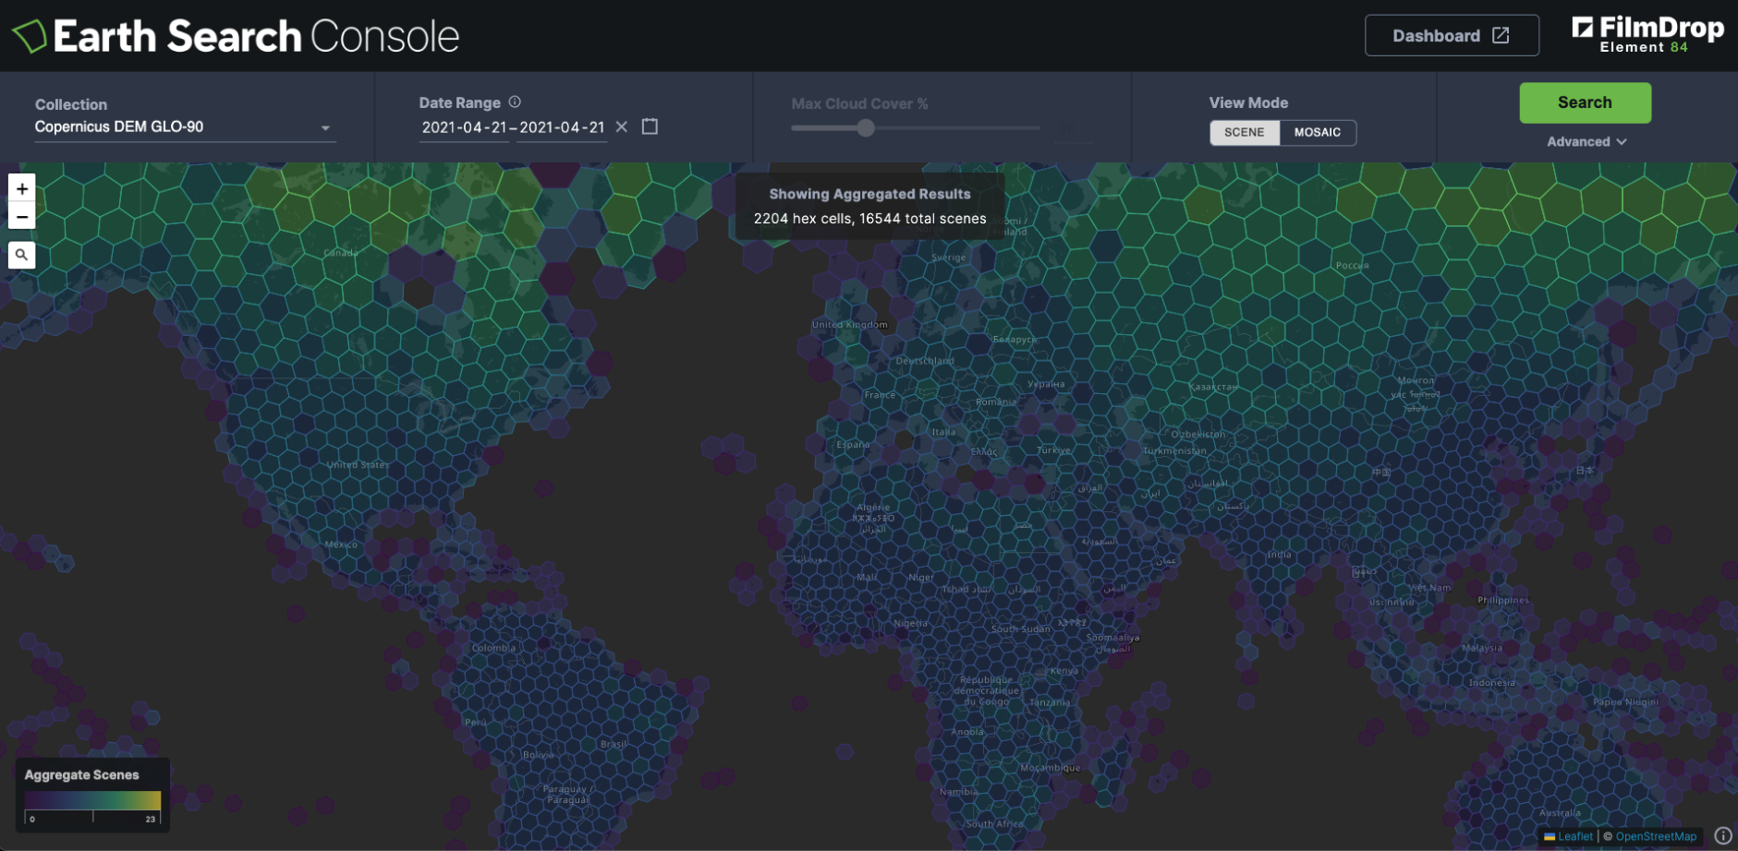Image resolution: width=1738 pixels, height=851 pixels.
Task: Click the Max Cloud Cover slider handle
Action: coord(865,128)
